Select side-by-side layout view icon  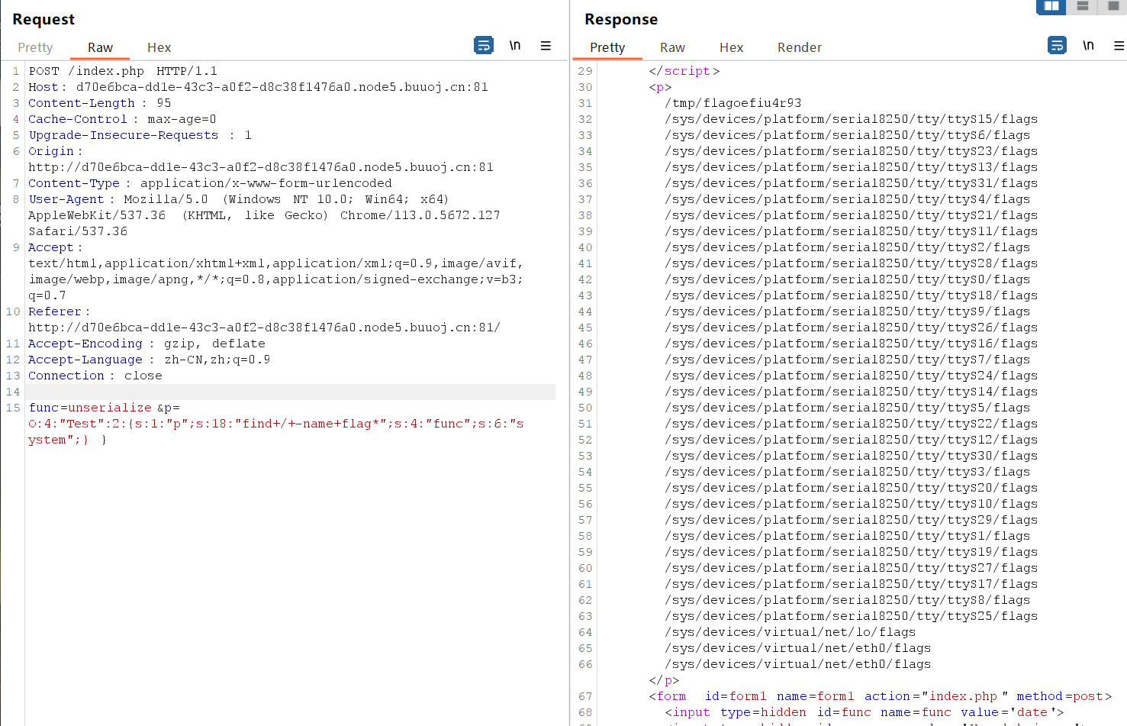(1051, 6)
